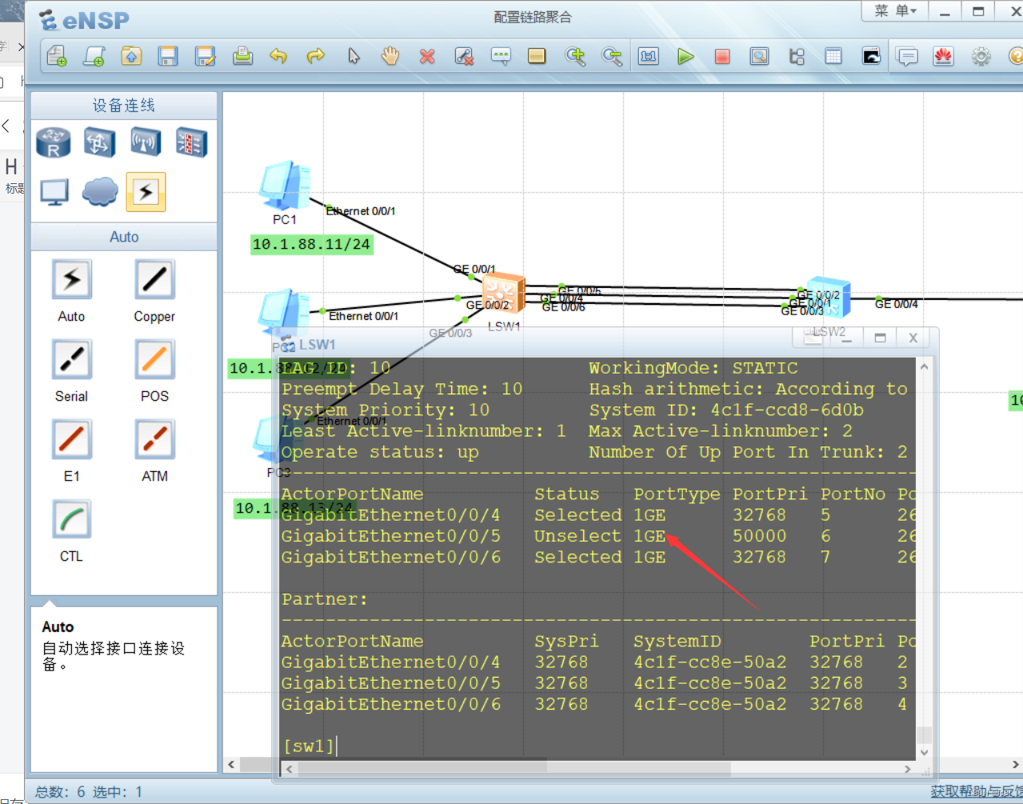Click the LSW1 switch on canvas
This screenshot has height=804, width=1023.
pyautogui.click(x=504, y=294)
